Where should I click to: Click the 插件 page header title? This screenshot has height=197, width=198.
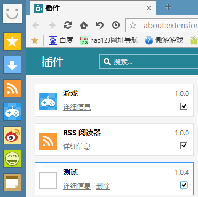52,62
